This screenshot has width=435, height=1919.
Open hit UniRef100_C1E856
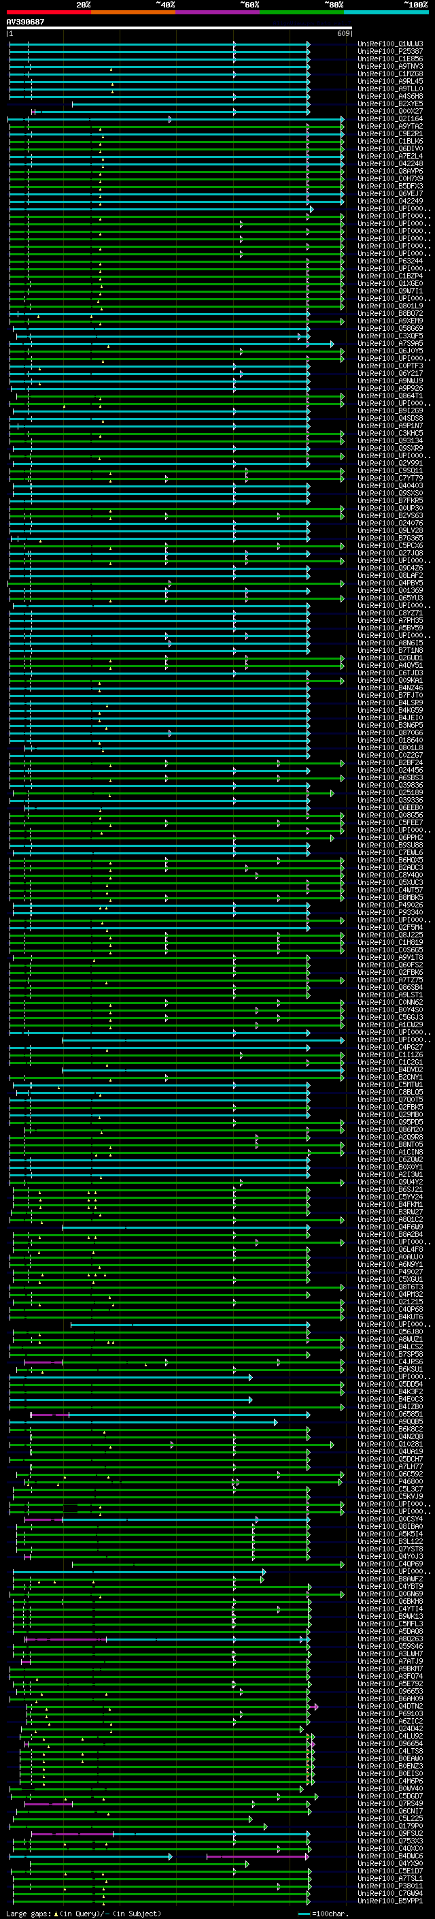389,59
